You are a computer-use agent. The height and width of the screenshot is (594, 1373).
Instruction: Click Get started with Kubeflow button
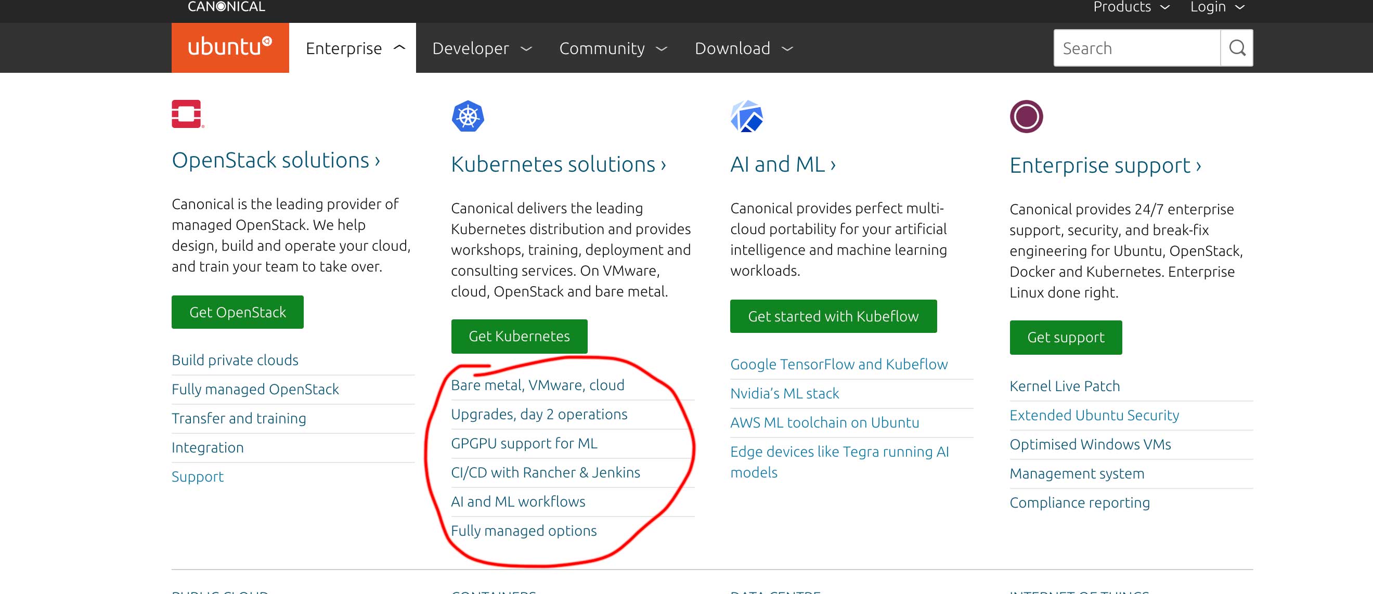click(x=833, y=316)
